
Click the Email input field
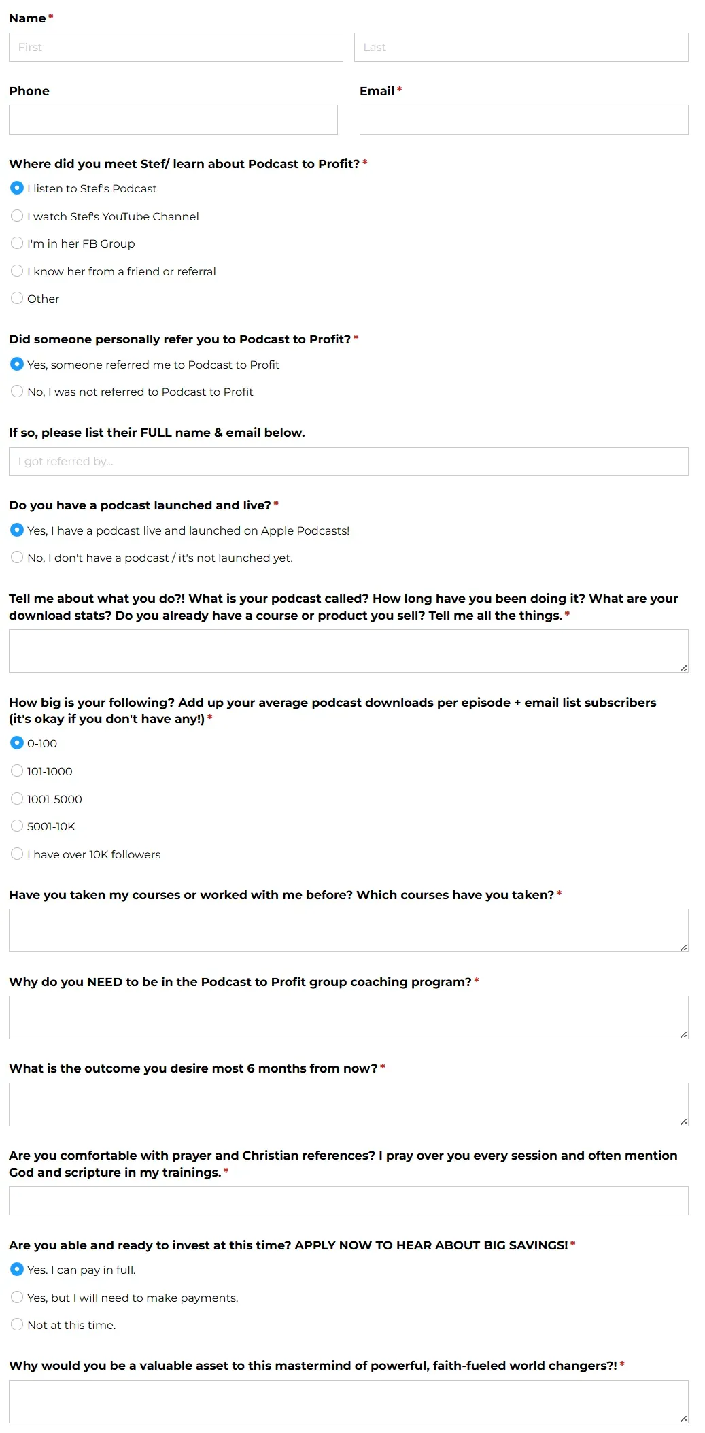[x=523, y=120]
